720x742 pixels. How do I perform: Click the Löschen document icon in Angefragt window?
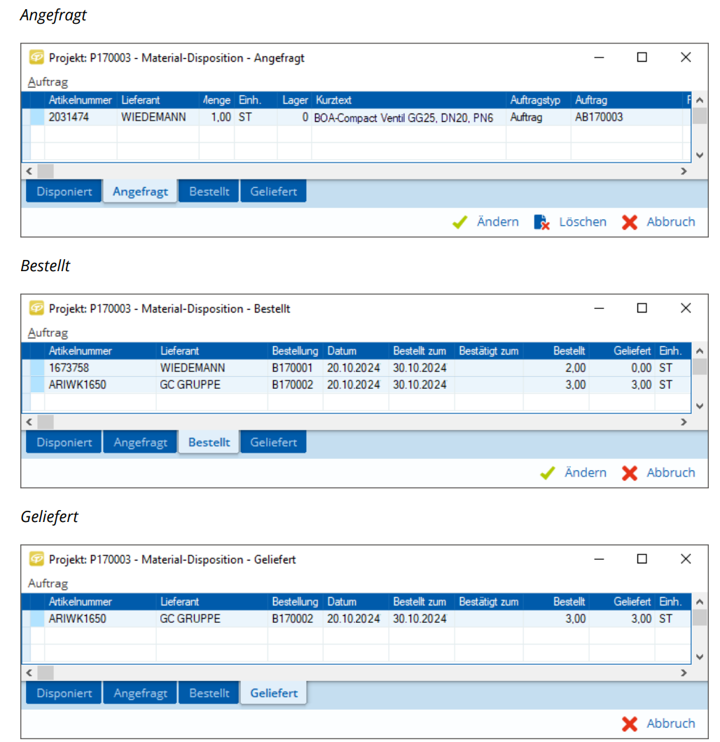point(541,222)
